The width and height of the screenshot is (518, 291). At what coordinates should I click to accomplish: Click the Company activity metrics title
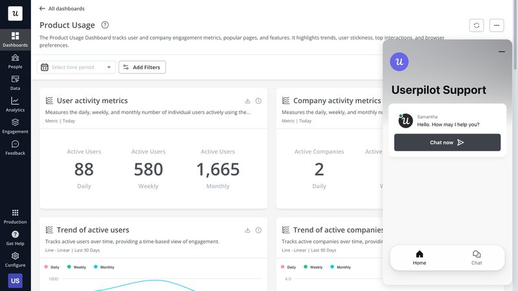point(337,100)
